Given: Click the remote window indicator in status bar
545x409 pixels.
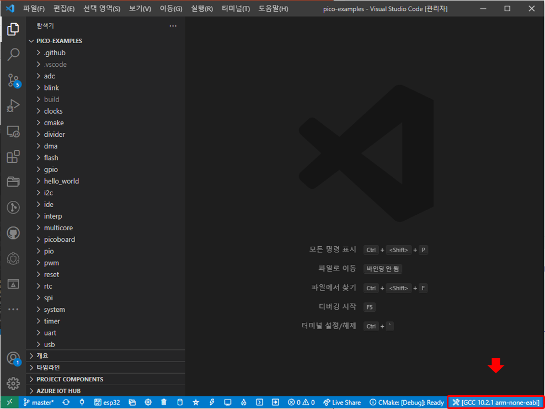Looking at the screenshot, I should coord(10,402).
